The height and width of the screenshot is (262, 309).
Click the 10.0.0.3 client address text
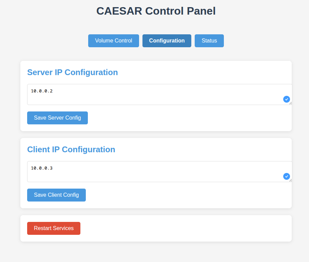(42, 168)
